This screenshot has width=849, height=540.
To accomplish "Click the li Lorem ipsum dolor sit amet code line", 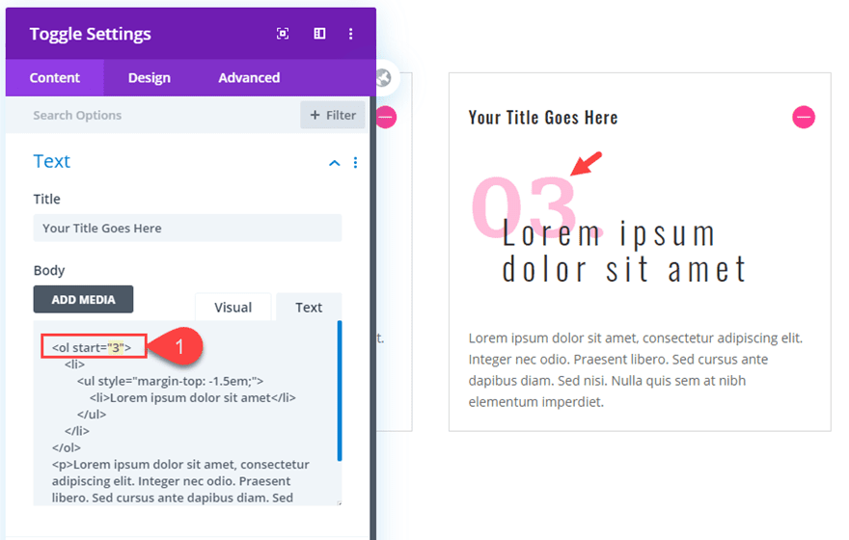I will click(192, 397).
